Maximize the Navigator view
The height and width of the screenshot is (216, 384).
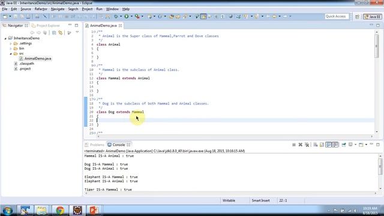coord(76,25)
